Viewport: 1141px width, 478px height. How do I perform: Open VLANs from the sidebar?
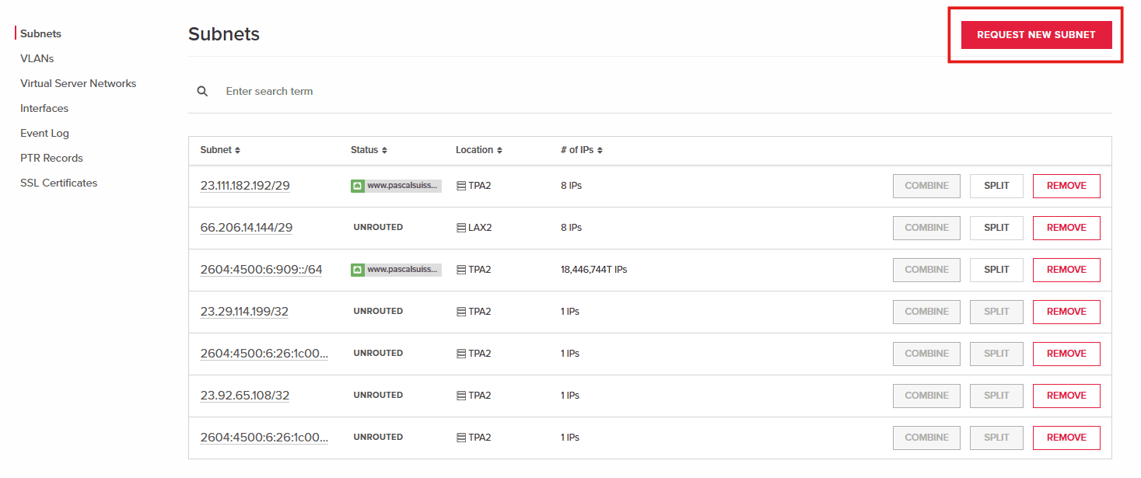(x=37, y=58)
